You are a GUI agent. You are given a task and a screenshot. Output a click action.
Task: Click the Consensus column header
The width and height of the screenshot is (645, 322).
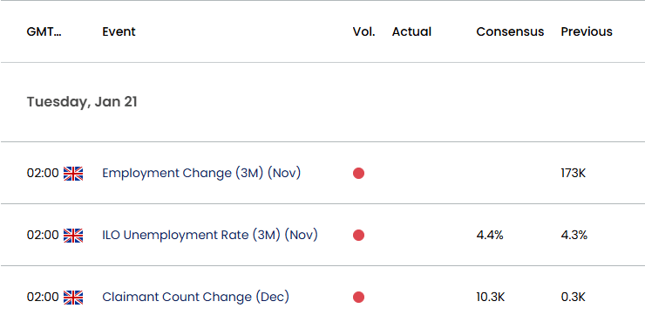click(510, 31)
